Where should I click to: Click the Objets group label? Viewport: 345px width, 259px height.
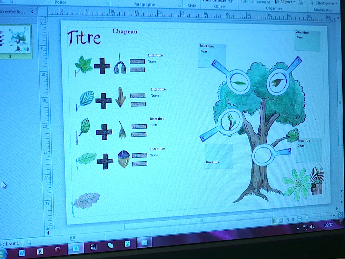(x=220, y=7)
